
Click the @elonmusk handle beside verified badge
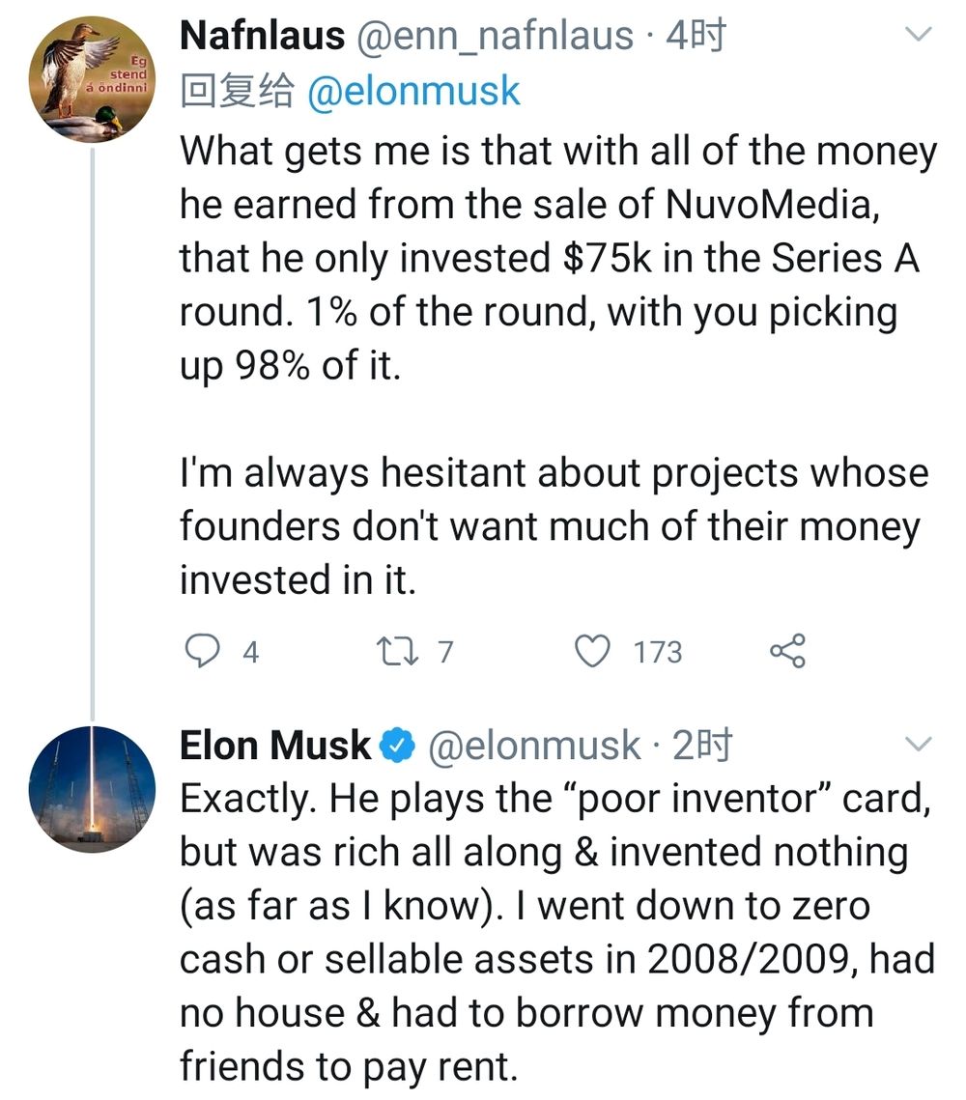click(x=534, y=746)
